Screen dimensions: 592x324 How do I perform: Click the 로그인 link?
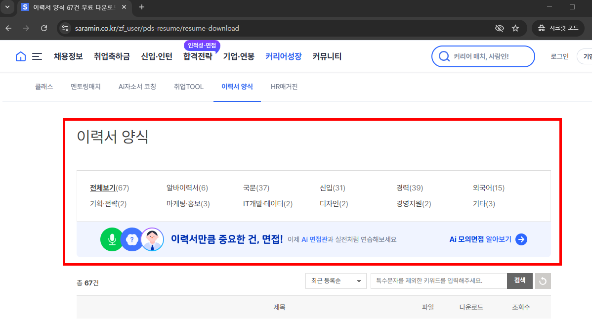(x=559, y=56)
